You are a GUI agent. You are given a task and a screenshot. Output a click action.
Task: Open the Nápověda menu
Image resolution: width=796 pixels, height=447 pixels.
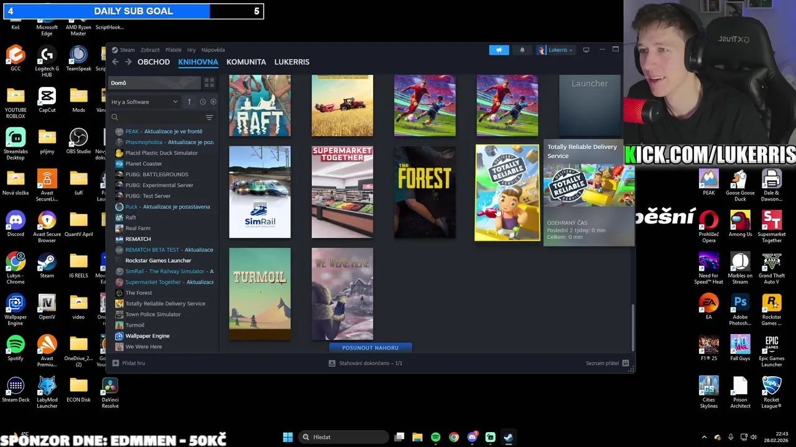pos(213,50)
